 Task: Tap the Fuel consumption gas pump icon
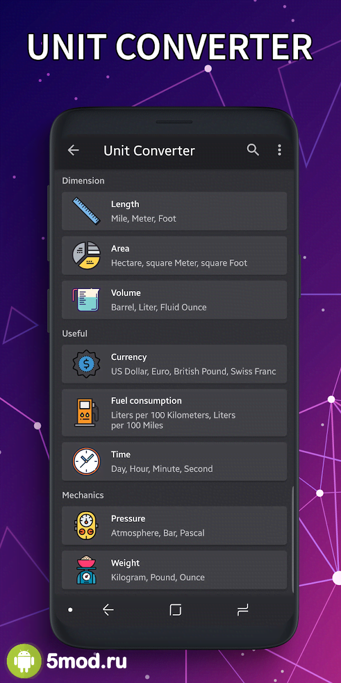click(86, 412)
